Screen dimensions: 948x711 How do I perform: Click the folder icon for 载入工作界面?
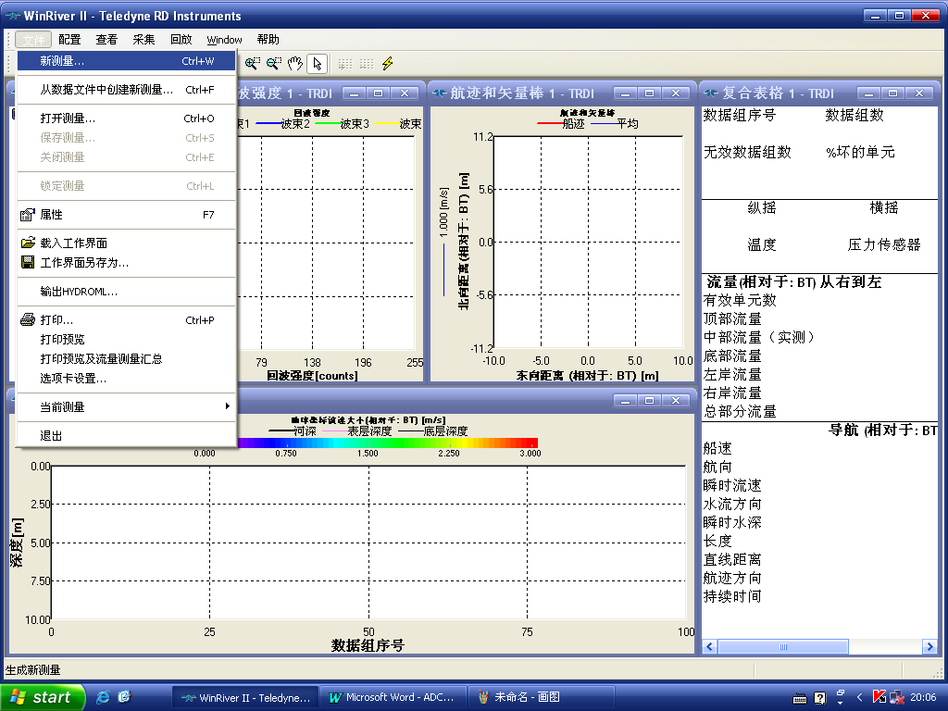(29, 243)
